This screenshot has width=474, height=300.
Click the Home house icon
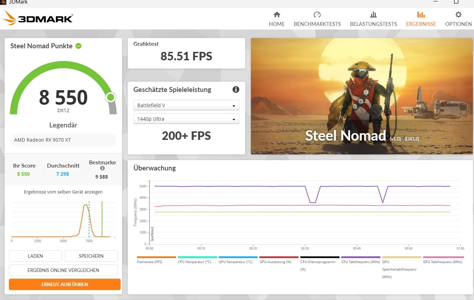(277, 15)
